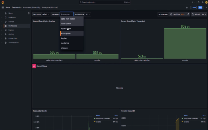
Task: Open the workload_type All dropdown
Action: click(x=88, y=14)
